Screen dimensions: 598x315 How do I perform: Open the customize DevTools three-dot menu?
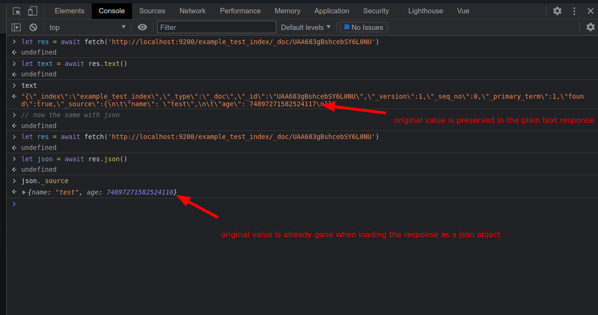tap(574, 10)
